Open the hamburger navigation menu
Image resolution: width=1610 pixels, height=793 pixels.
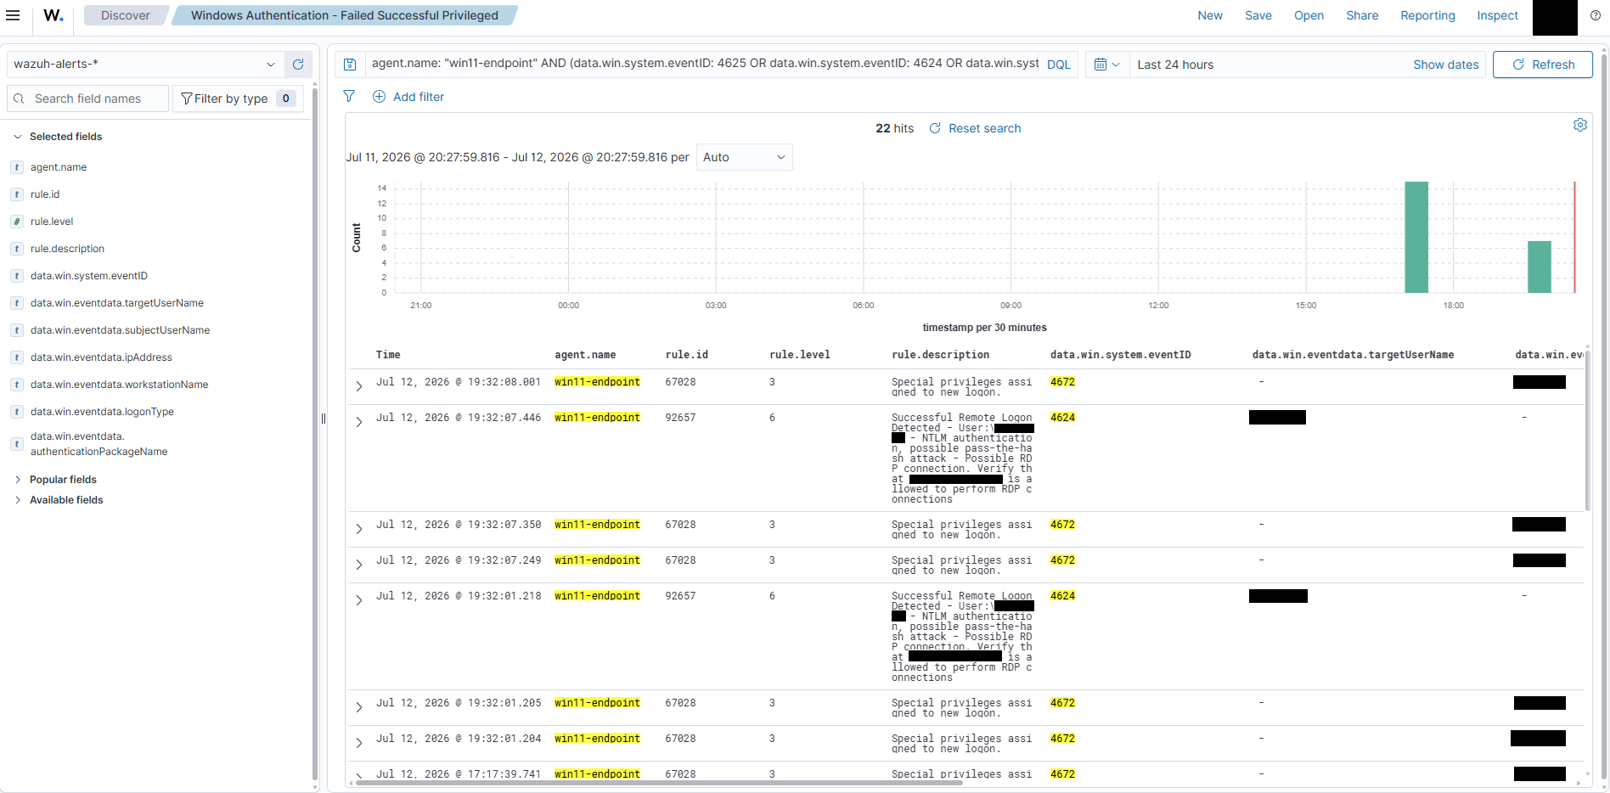point(13,15)
